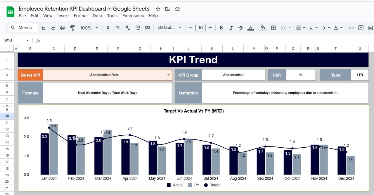Select the Paint format tool

click(73, 27)
